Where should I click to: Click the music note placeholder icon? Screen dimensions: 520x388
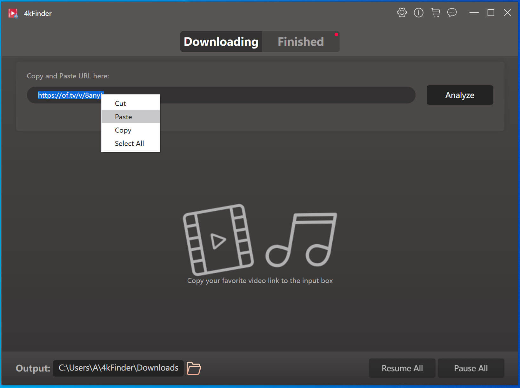302,240
